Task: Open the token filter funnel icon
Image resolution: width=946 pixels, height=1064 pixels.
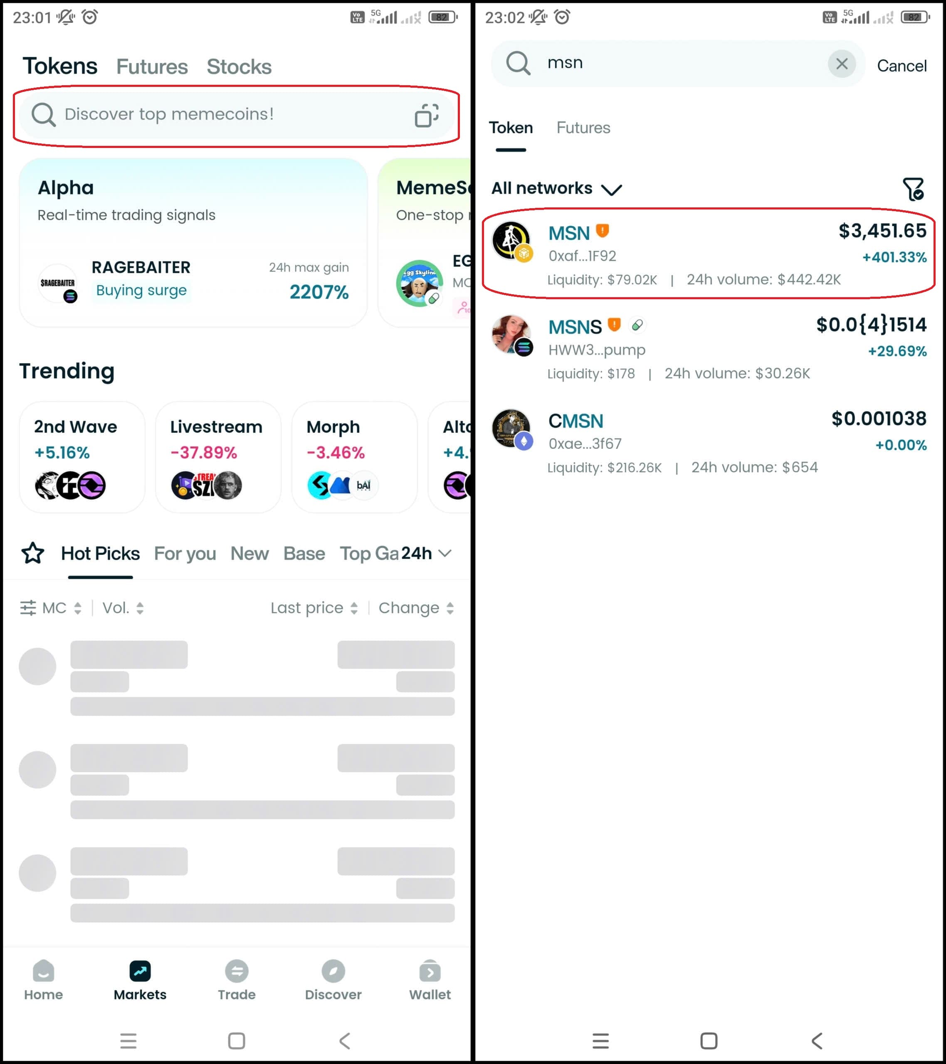Action: 913,189
